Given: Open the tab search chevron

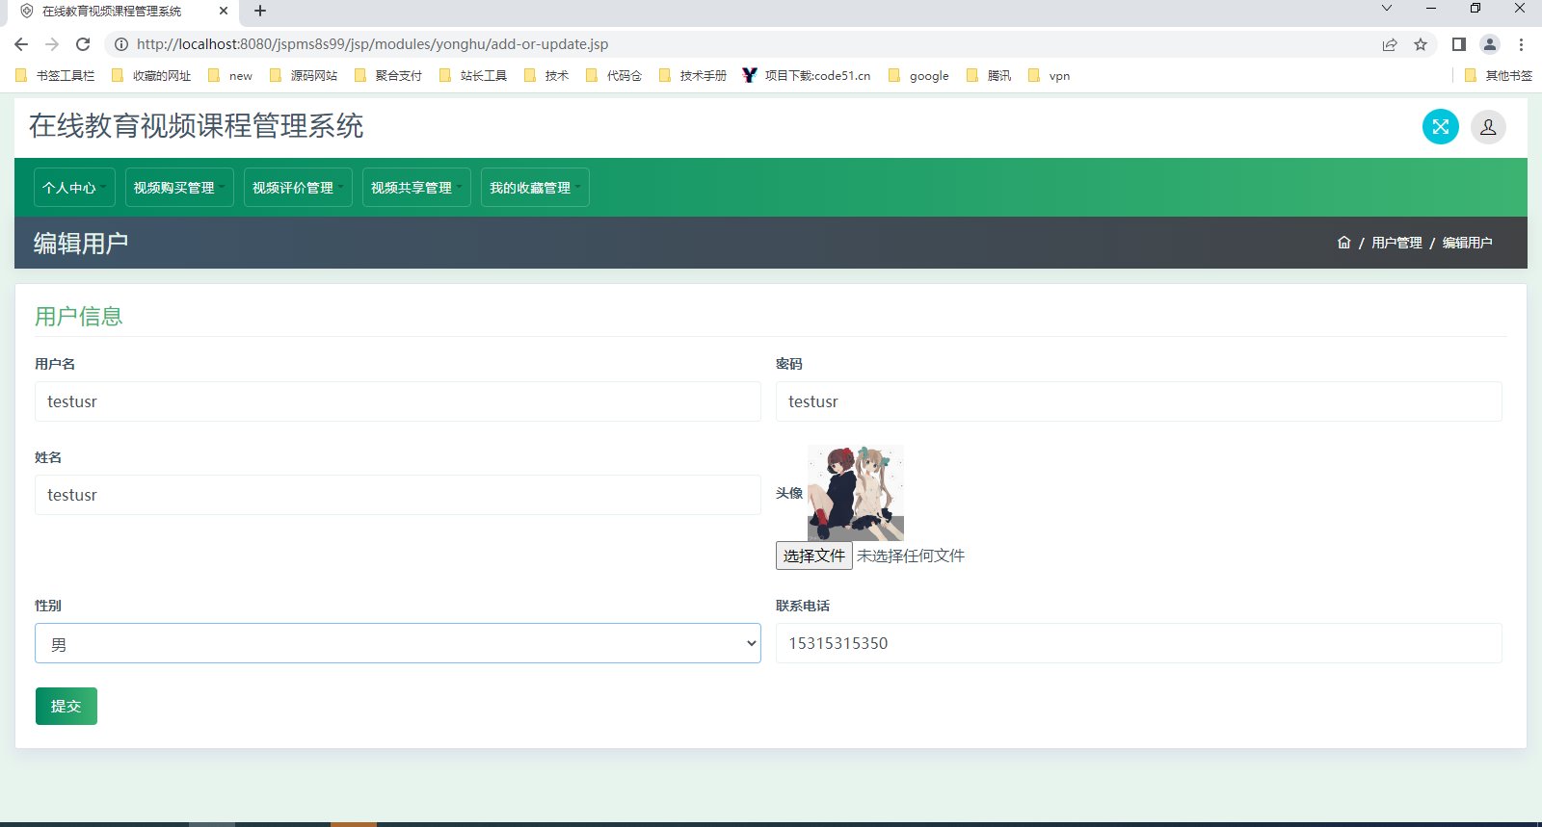Looking at the screenshot, I should pos(1387,9).
